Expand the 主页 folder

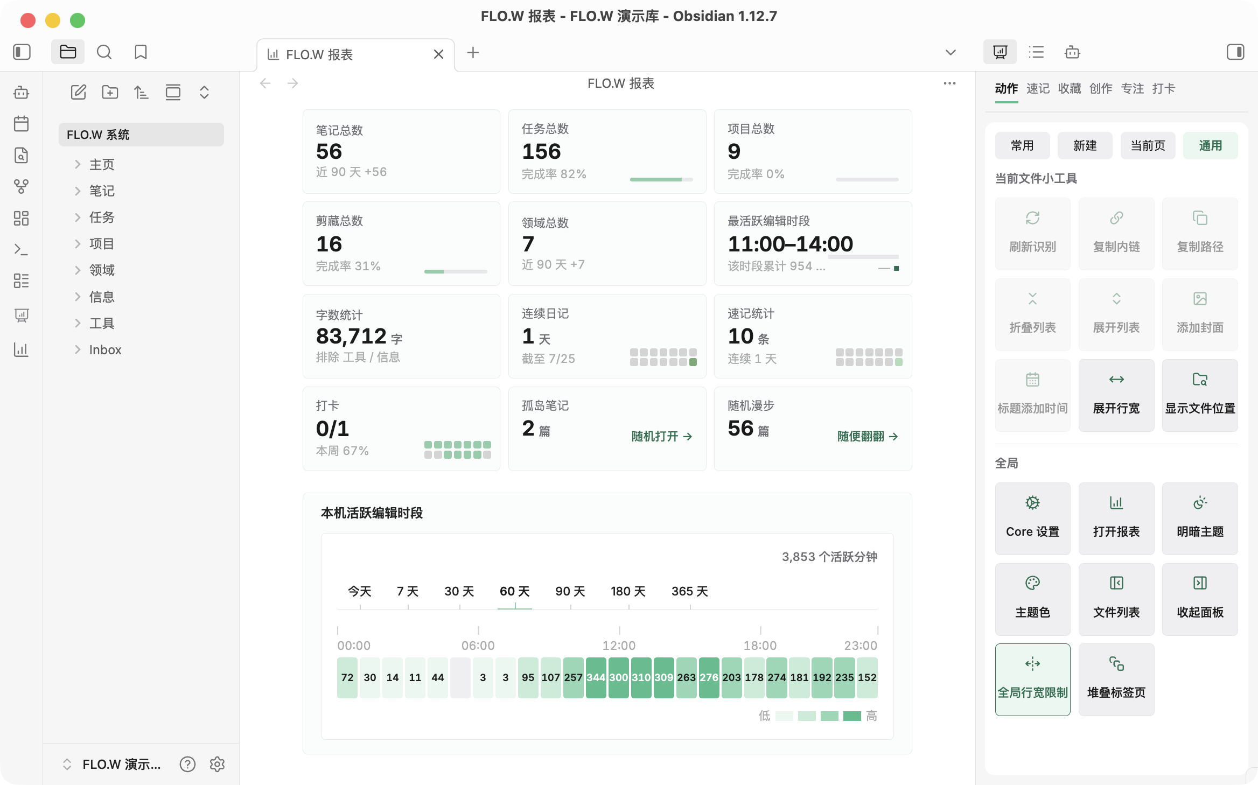pyautogui.click(x=78, y=164)
